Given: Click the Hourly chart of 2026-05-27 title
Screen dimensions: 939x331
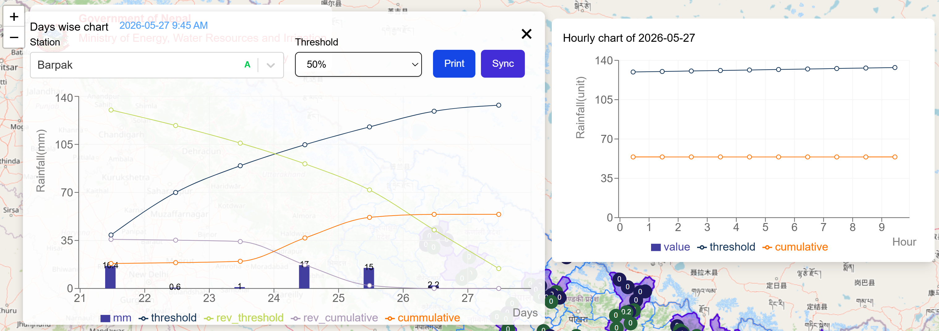Looking at the screenshot, I should [629, 38].
